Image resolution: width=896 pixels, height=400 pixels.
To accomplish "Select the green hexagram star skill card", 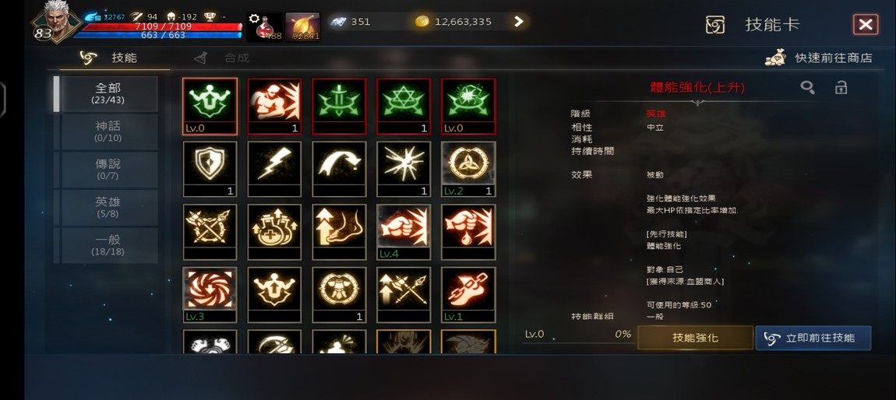I will tap(404, 106).
